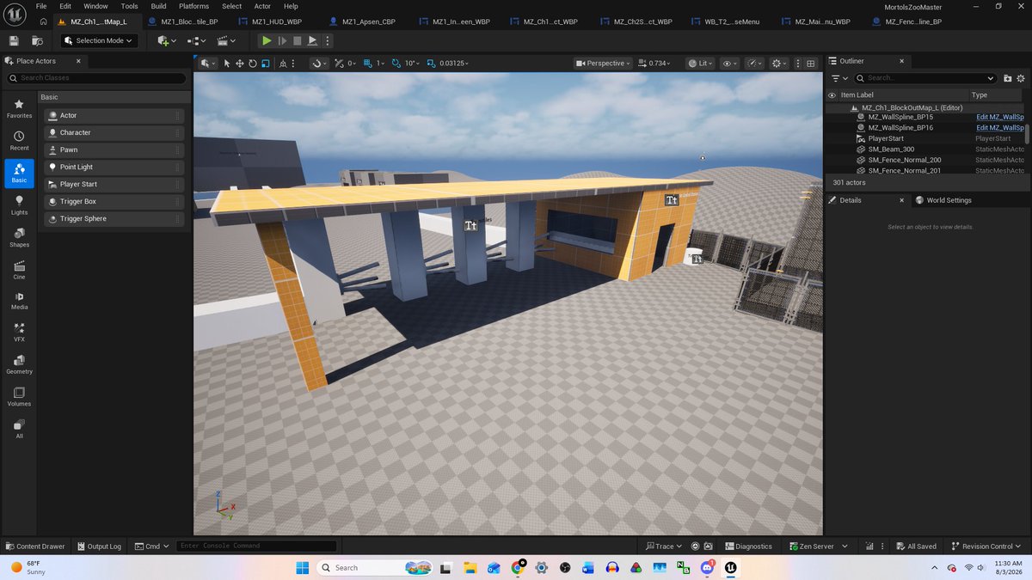The image size is (1032, 580).
Task: Select the All category in Place Actors
Action: tap(19, 429)
